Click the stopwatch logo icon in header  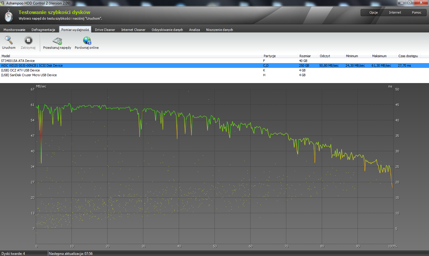click(x=9, y=15)
